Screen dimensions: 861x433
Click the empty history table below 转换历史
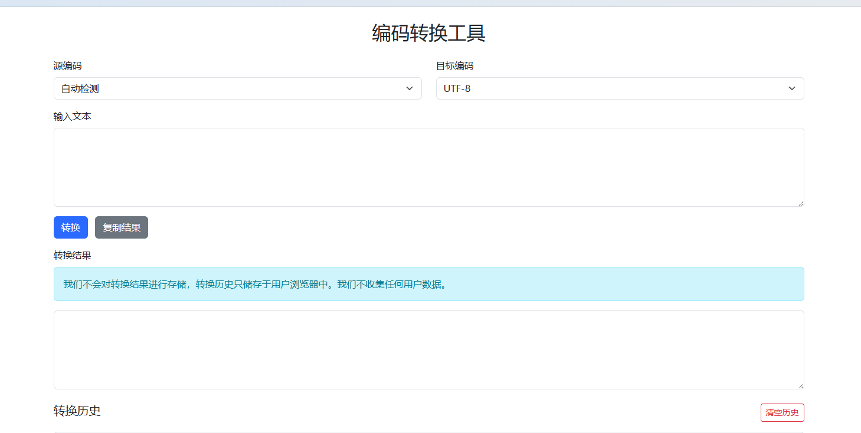coord(429,432)
